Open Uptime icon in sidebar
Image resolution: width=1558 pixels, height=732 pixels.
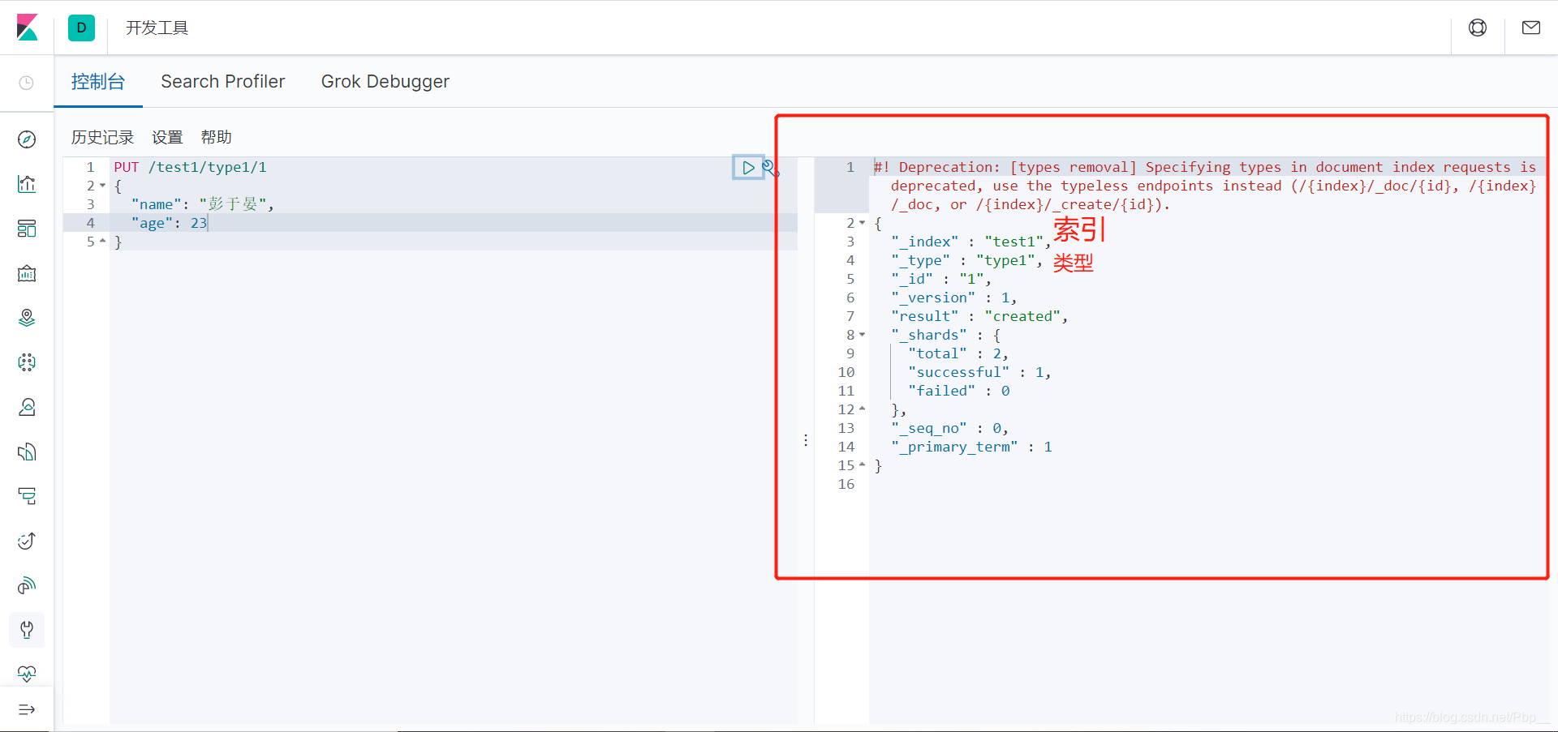27,541
